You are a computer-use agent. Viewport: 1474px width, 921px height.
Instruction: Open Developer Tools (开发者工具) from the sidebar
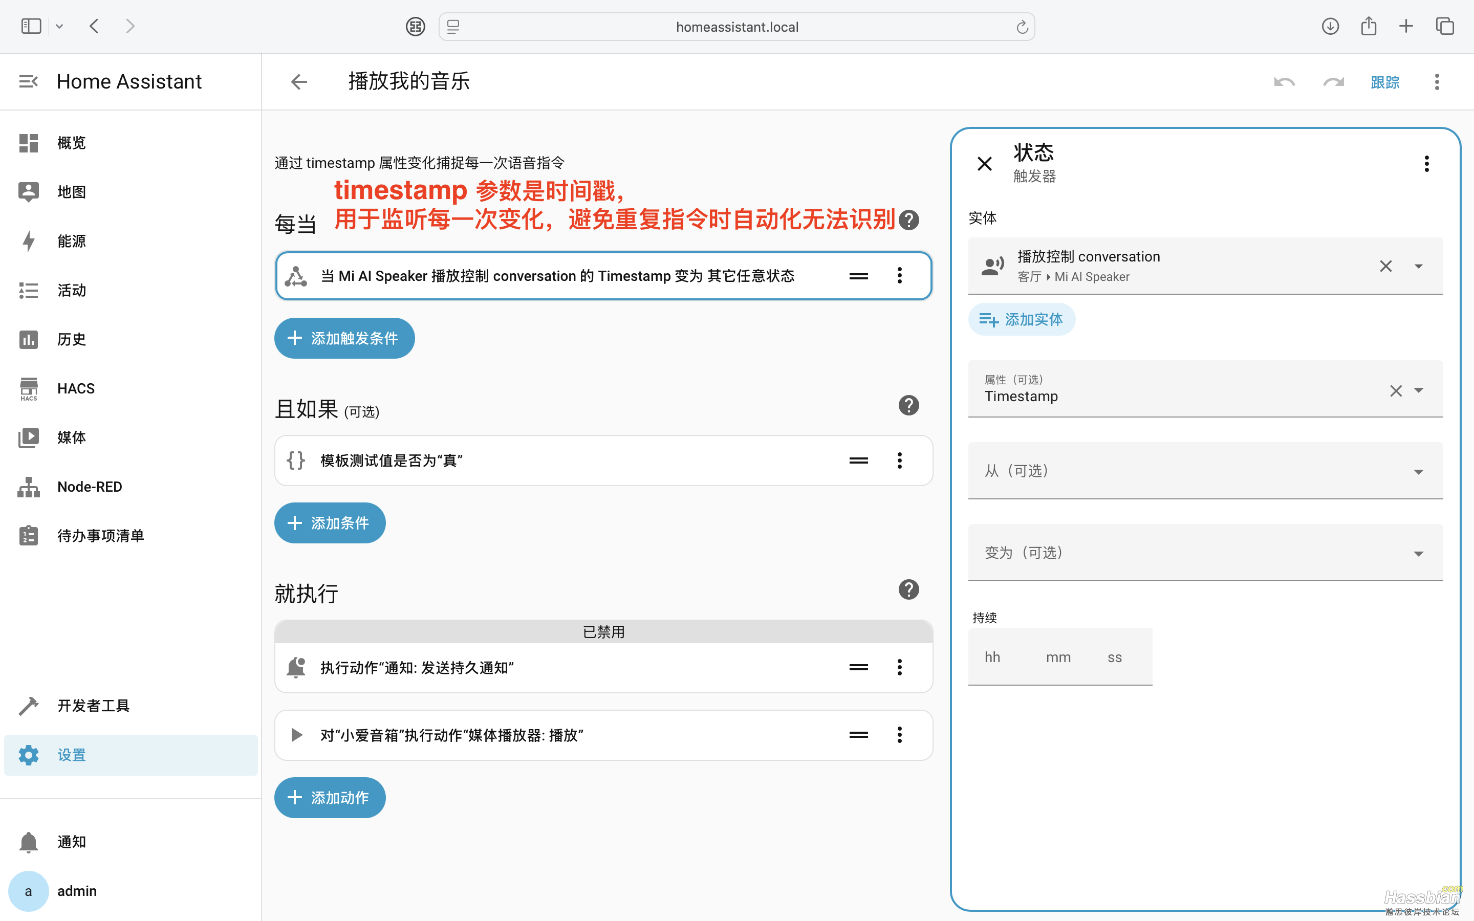(93, 706)
